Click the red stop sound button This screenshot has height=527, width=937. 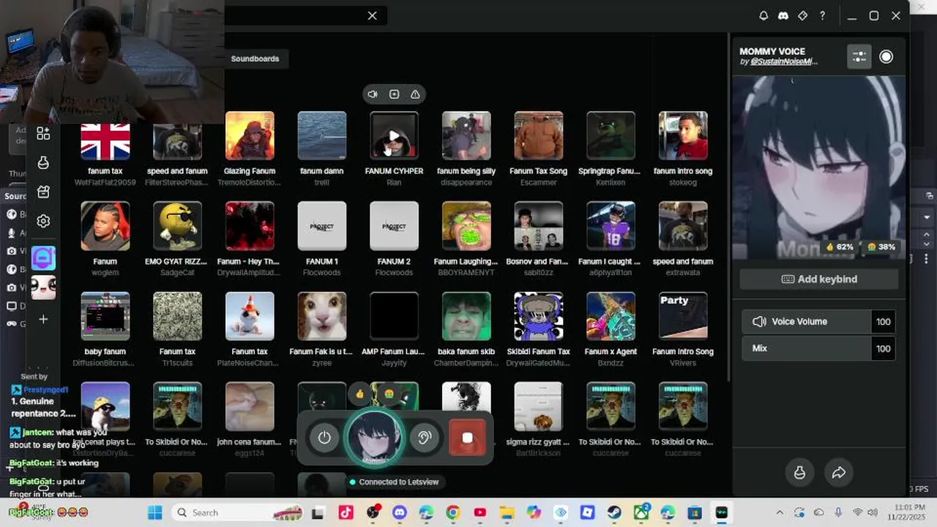pyautogui.click(x=467, y=438)
